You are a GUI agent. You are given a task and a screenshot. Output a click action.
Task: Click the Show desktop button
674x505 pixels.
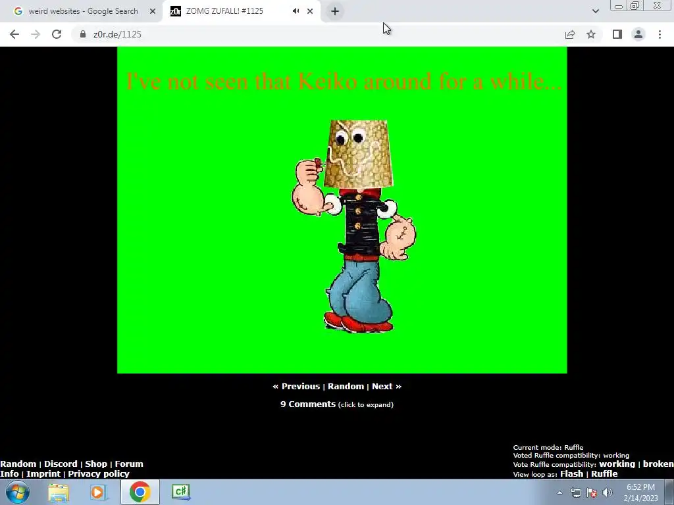pyautogui.click(x=669, y=492)
